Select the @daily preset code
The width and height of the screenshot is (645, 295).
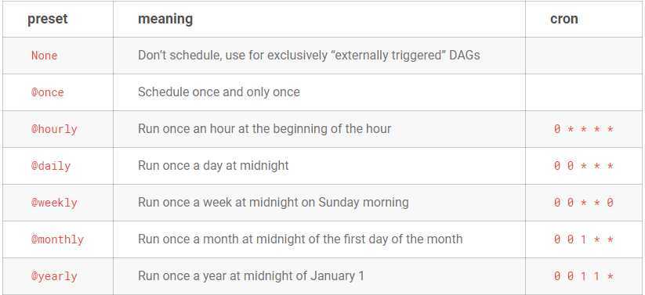coord(51,166)
